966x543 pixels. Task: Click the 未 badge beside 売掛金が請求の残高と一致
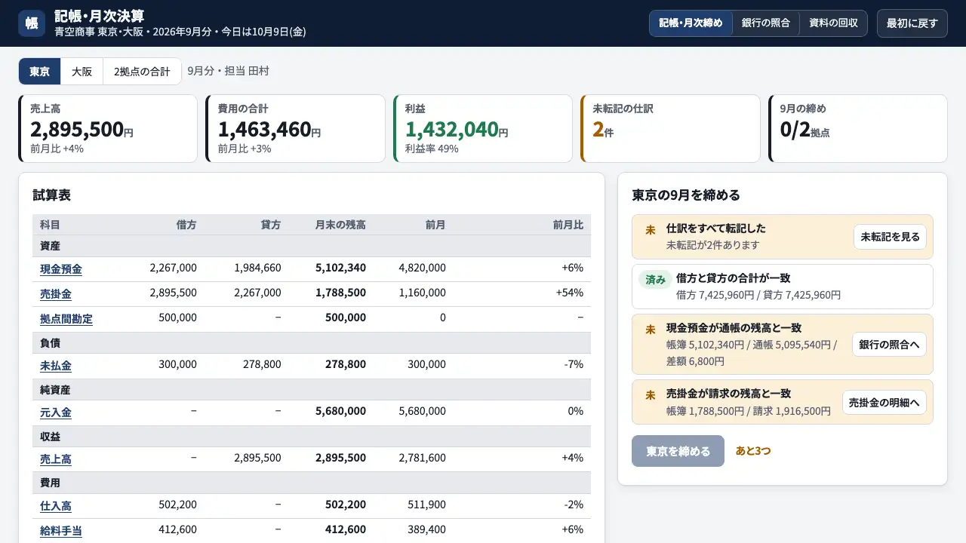[650, 394]
